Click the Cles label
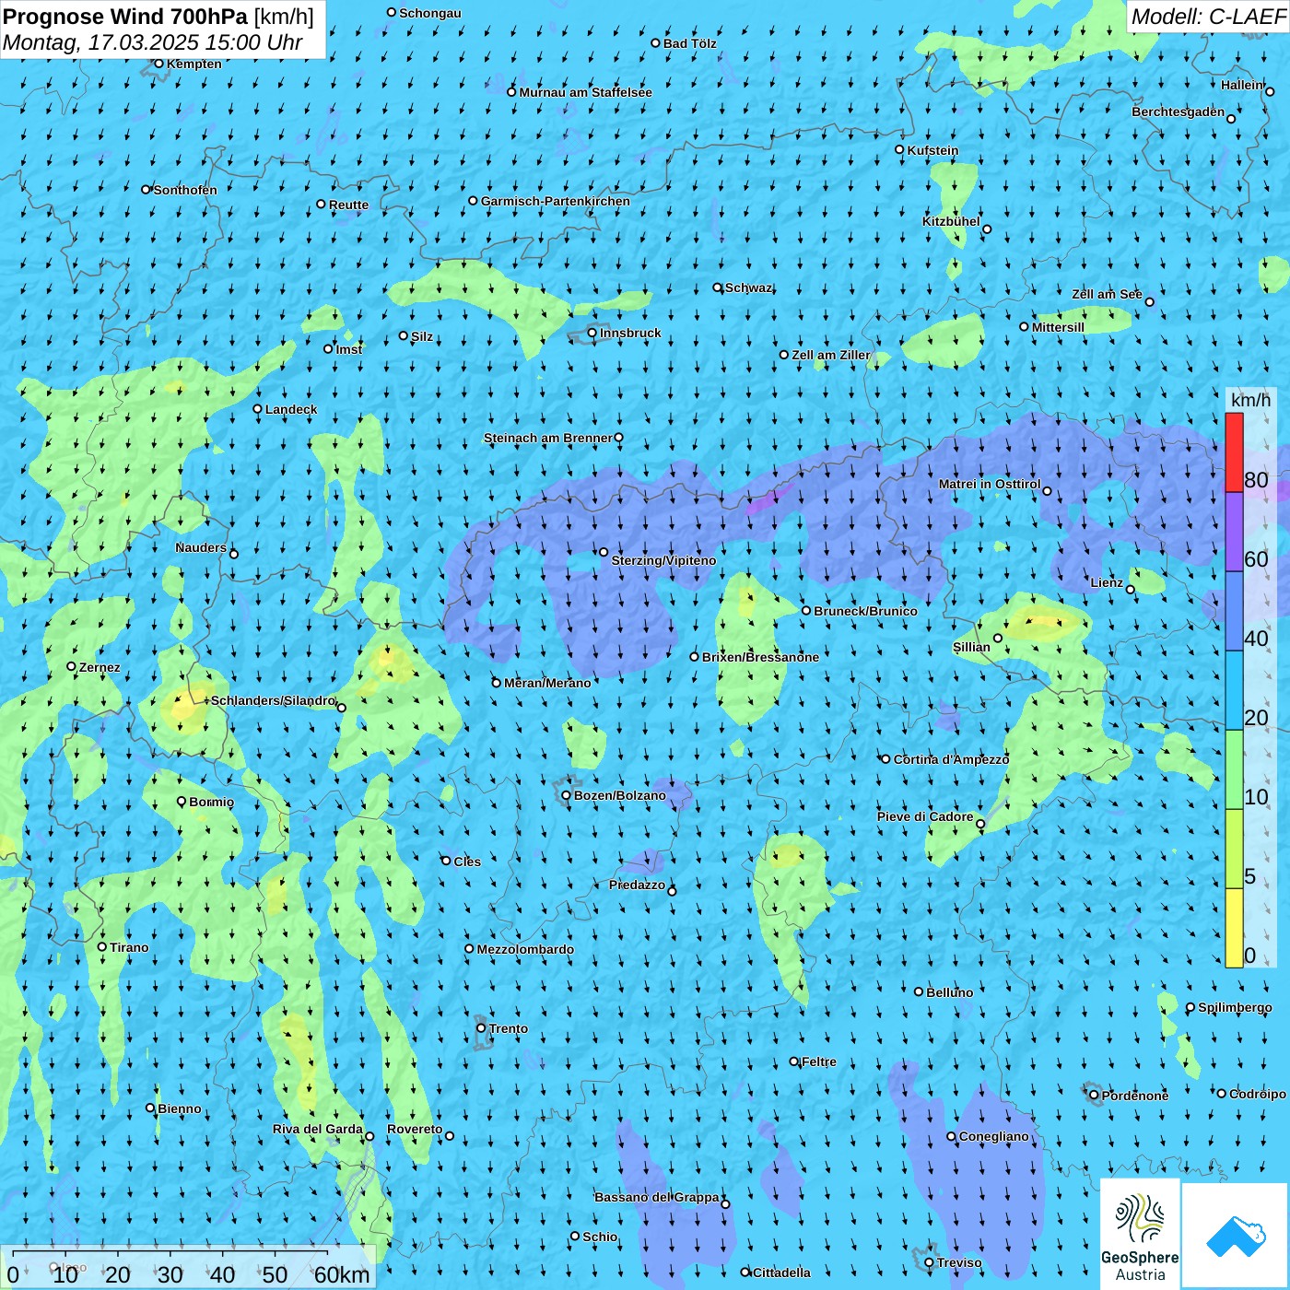This screenshot has height=1290, width=1290. [x=467, y=862]
